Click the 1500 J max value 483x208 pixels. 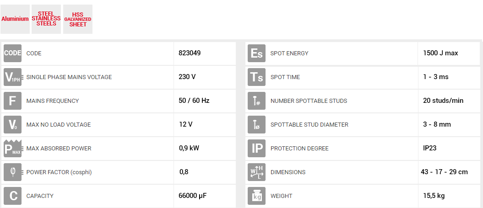pyautogui.click(x=440, y=53)
